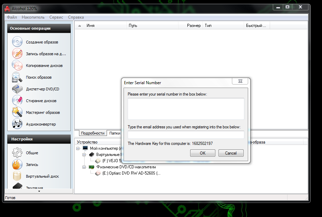
Task: Click the Erase discs icon
Action: pos(17,101)
